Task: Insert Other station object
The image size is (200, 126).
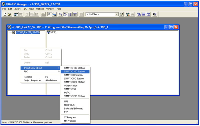Action: pos(75,85)
